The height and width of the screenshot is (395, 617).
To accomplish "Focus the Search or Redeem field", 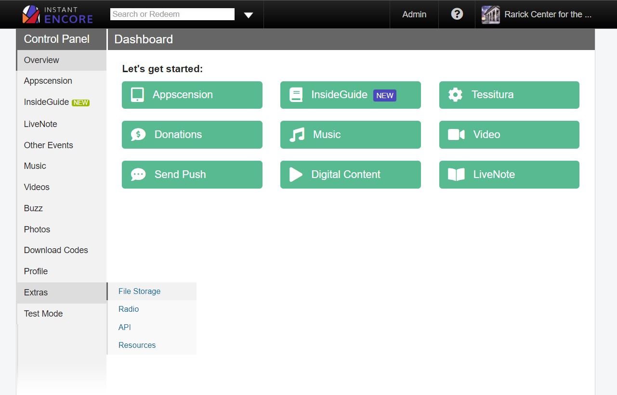I will [172, 14].
